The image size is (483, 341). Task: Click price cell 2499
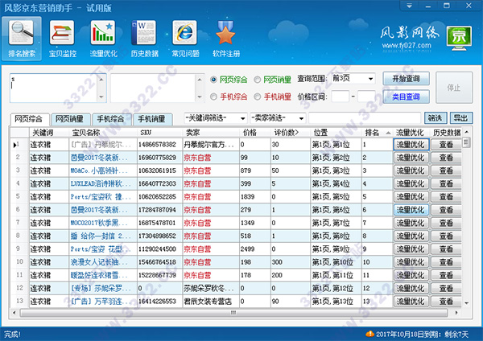click(255, 249)
